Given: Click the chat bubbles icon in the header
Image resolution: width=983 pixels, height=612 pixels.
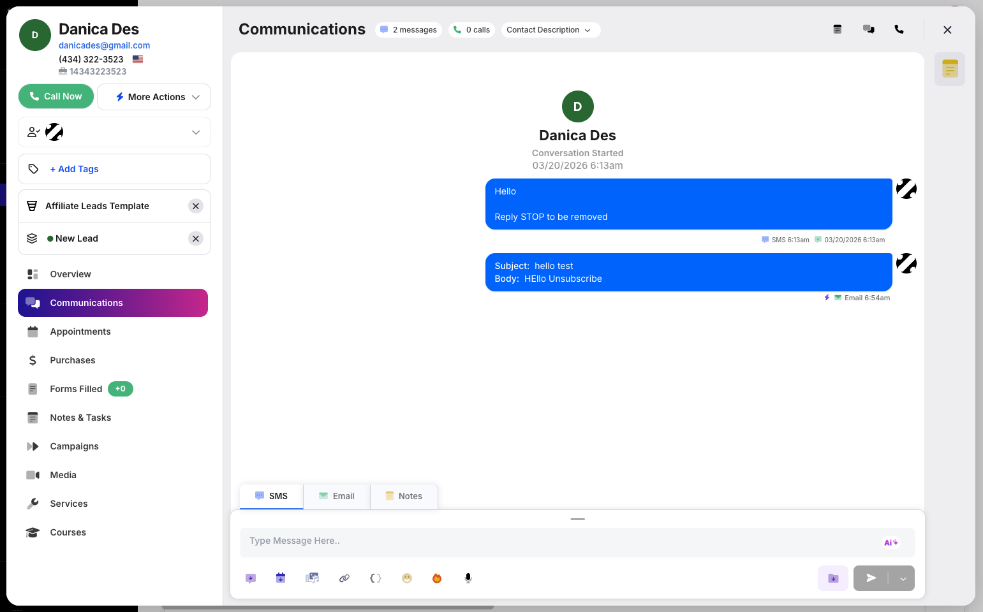Looking at the screenshot, I should (868, 29).
